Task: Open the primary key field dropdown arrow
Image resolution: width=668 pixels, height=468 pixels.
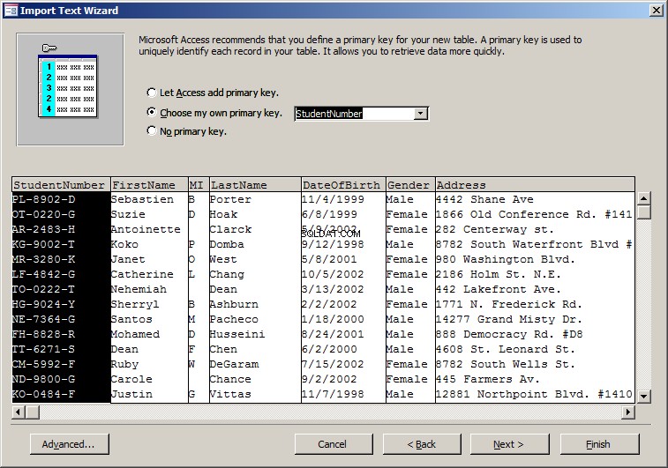Action: click(421, 114)
